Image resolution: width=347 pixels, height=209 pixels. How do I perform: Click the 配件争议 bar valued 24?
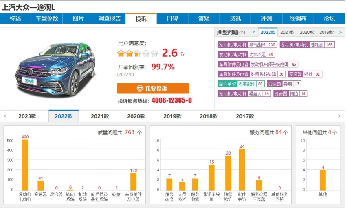pyautogui.click(x=242, y=170)
